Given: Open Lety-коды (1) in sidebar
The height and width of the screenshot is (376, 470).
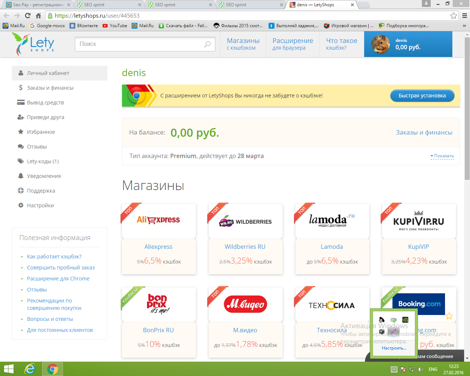Looking at the screenshot, I should tap(60, 161).
